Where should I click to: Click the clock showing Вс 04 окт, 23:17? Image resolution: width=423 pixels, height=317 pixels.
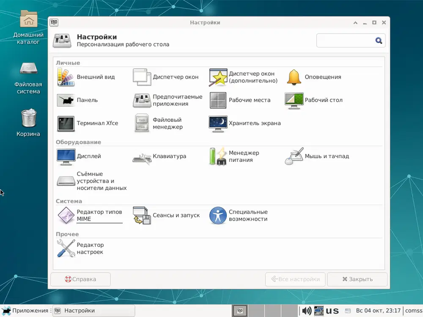point(378,311)
